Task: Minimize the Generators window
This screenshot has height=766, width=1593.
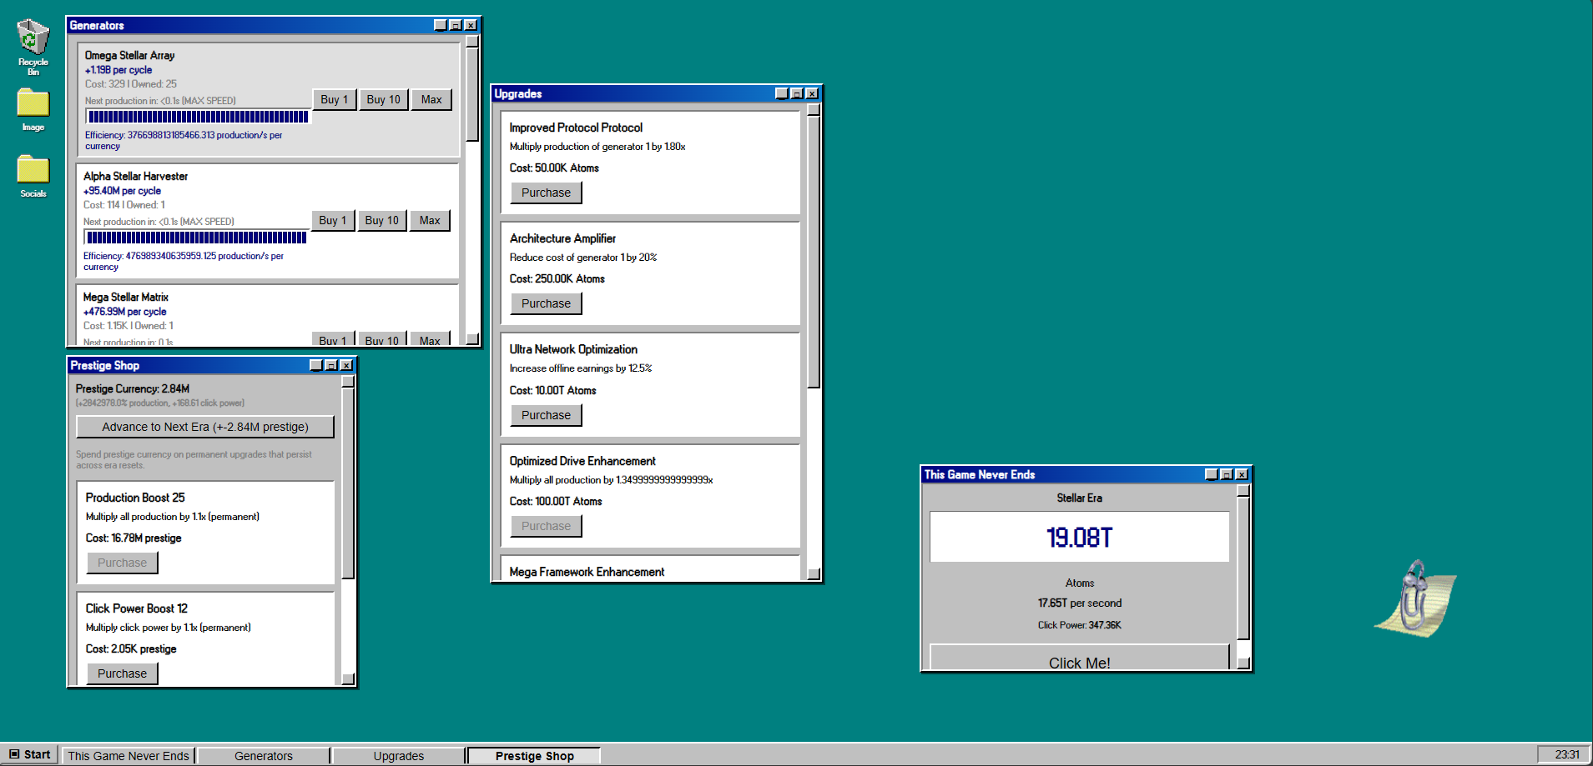Action: point(441,25)
